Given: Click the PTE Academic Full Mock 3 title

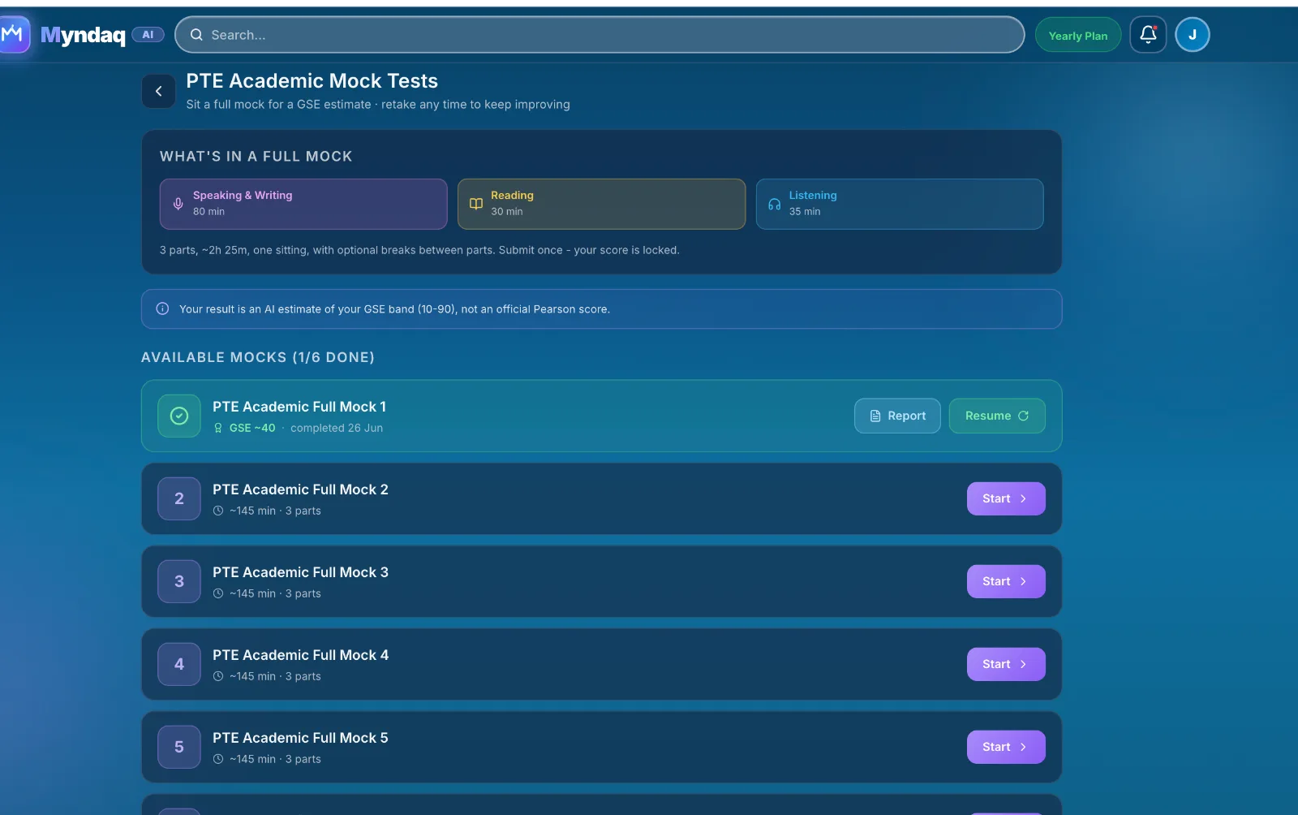Looking at the screenshot, I should tap(300, 572).
